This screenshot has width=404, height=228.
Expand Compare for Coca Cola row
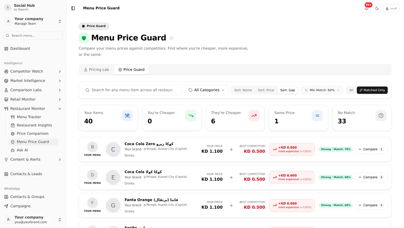(371, 177)
